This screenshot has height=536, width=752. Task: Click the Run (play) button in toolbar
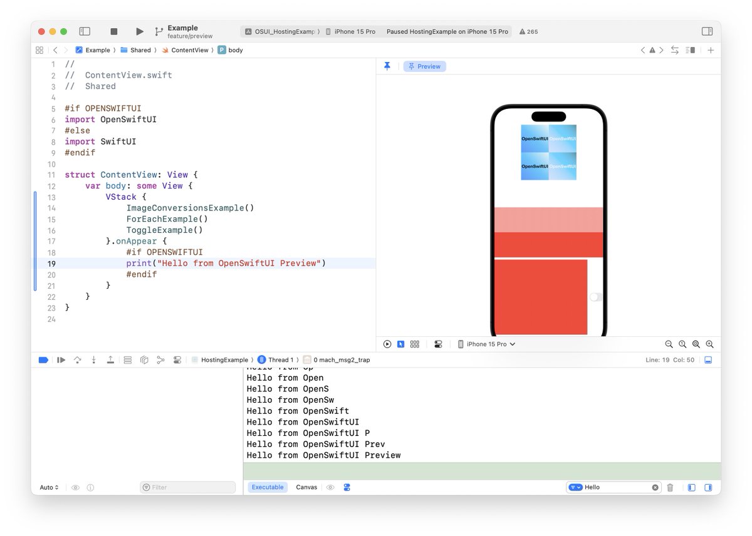(139, 31)
